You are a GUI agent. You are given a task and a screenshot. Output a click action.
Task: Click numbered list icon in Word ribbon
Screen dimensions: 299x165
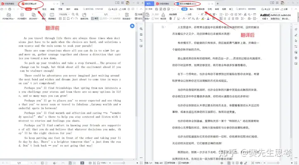(227, 14)
